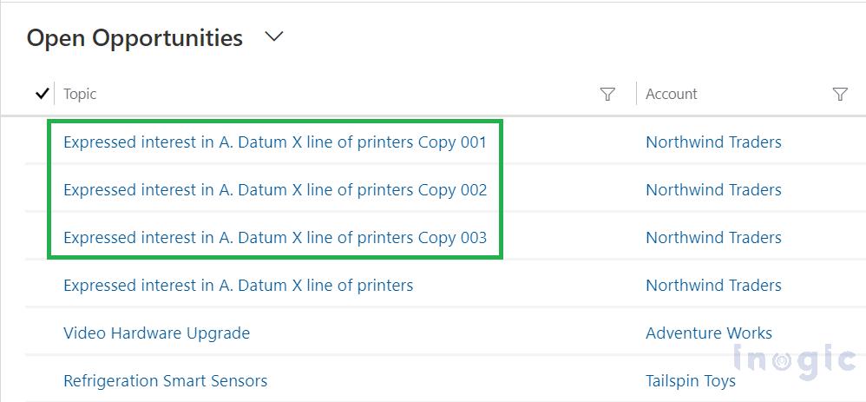This screenshot has height=402, width=866.
Task: Open the Video Hardware Upgrade opportunity
Action: (156, 333)
